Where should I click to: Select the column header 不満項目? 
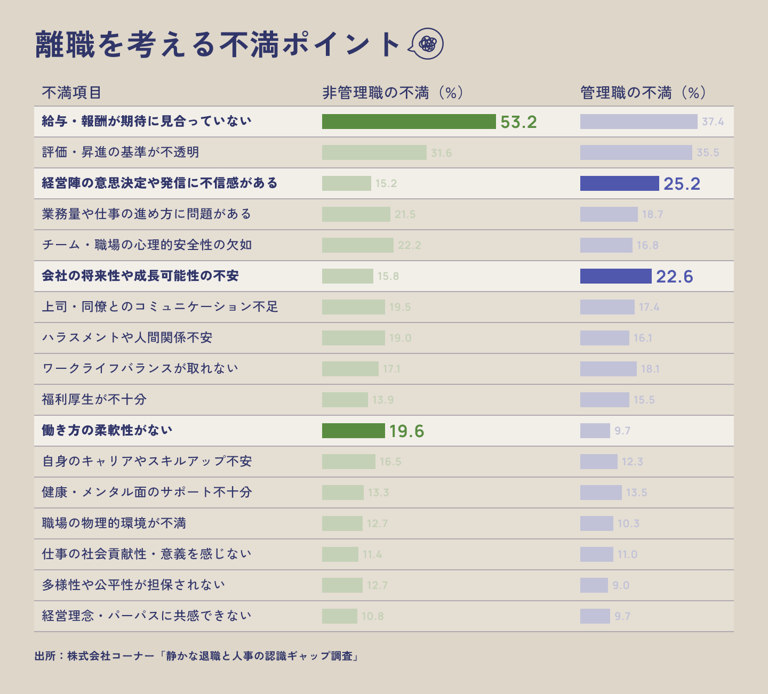71,93
